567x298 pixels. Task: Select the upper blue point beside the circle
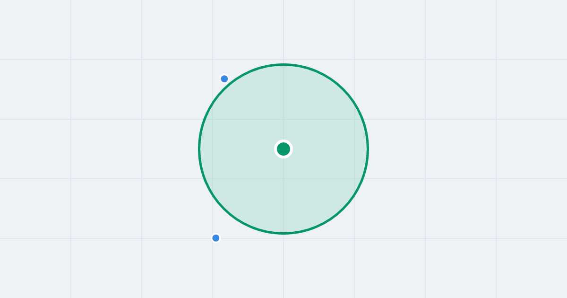click(x=224, y=79)
